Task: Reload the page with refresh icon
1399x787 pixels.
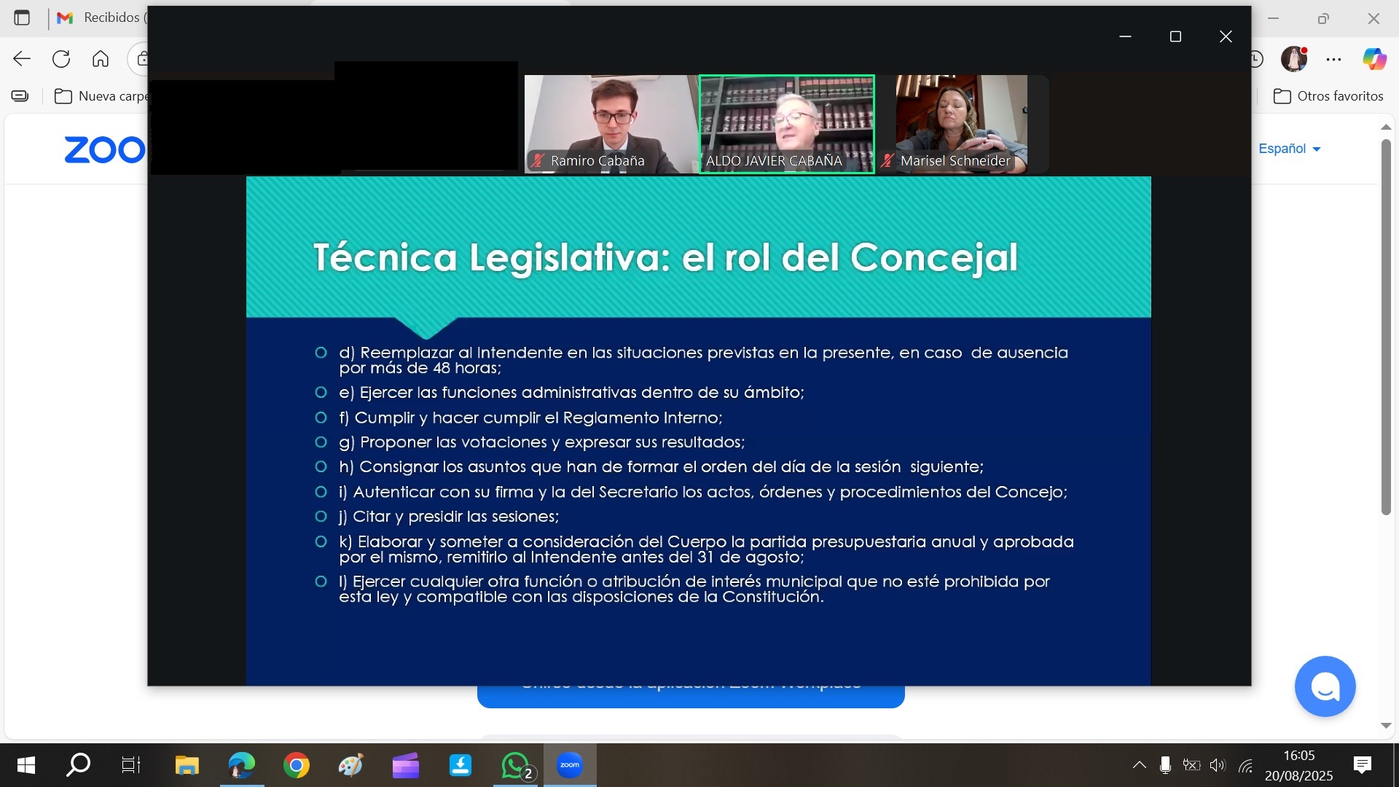Action: click(61, 59)
